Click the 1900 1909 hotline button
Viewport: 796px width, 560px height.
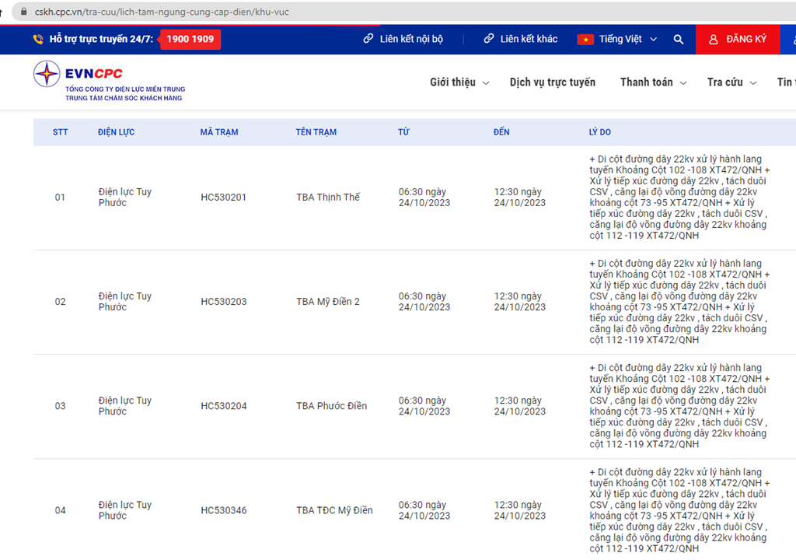[x=190, y=39]
